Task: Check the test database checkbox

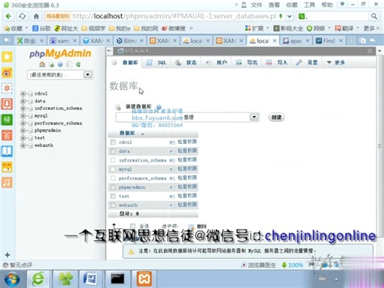Action: [113, 196]
